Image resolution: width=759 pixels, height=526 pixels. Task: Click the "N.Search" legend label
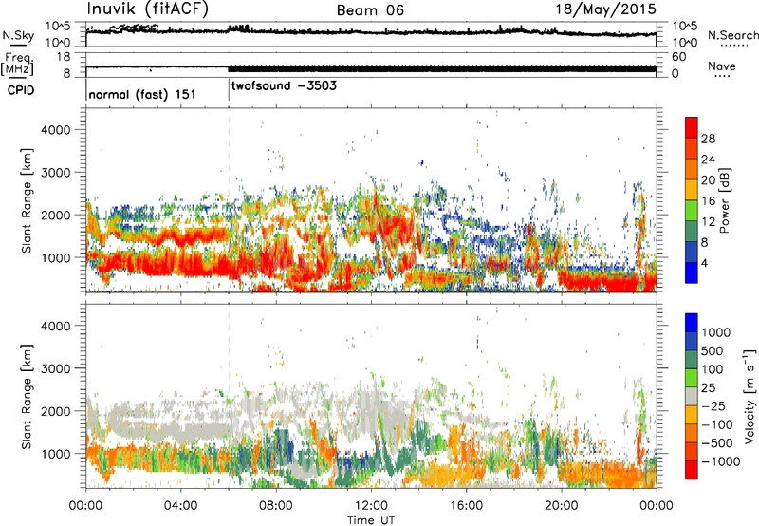point(732,35)
